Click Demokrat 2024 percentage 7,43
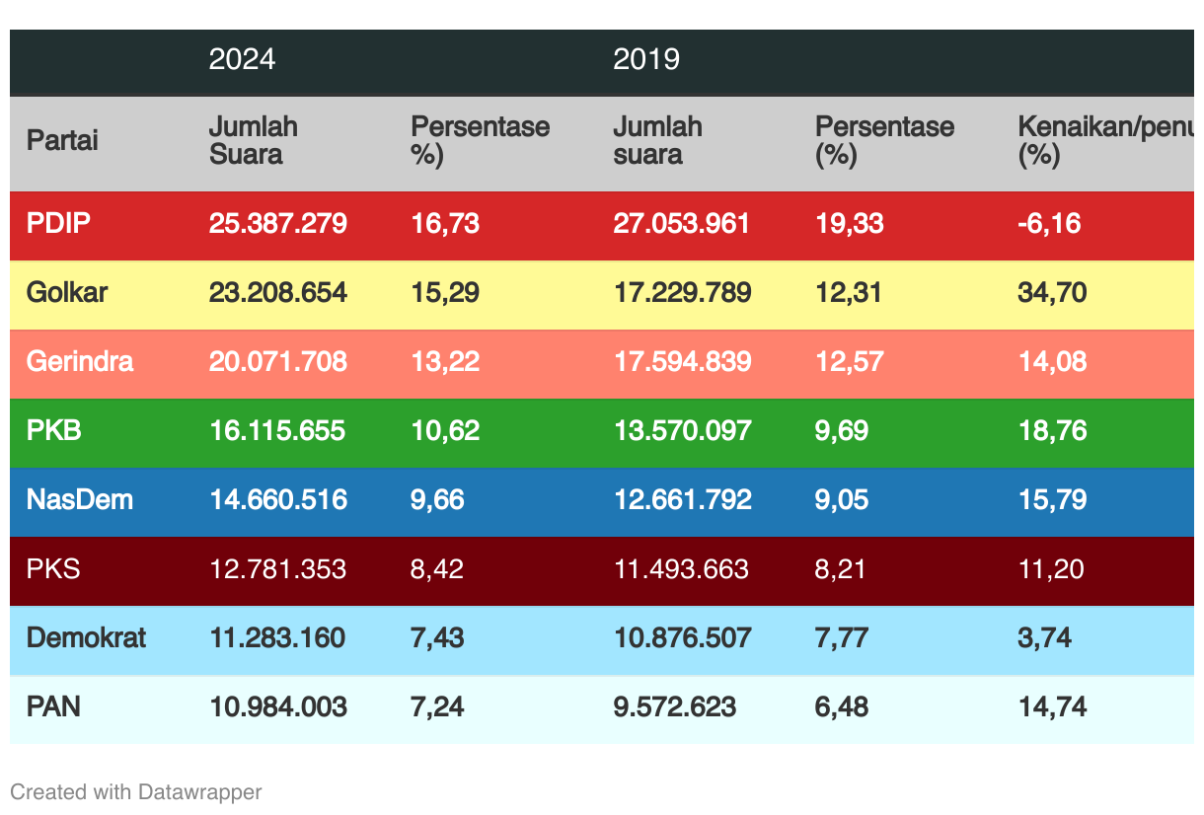The image size is (1204, 815). (437, 637)
